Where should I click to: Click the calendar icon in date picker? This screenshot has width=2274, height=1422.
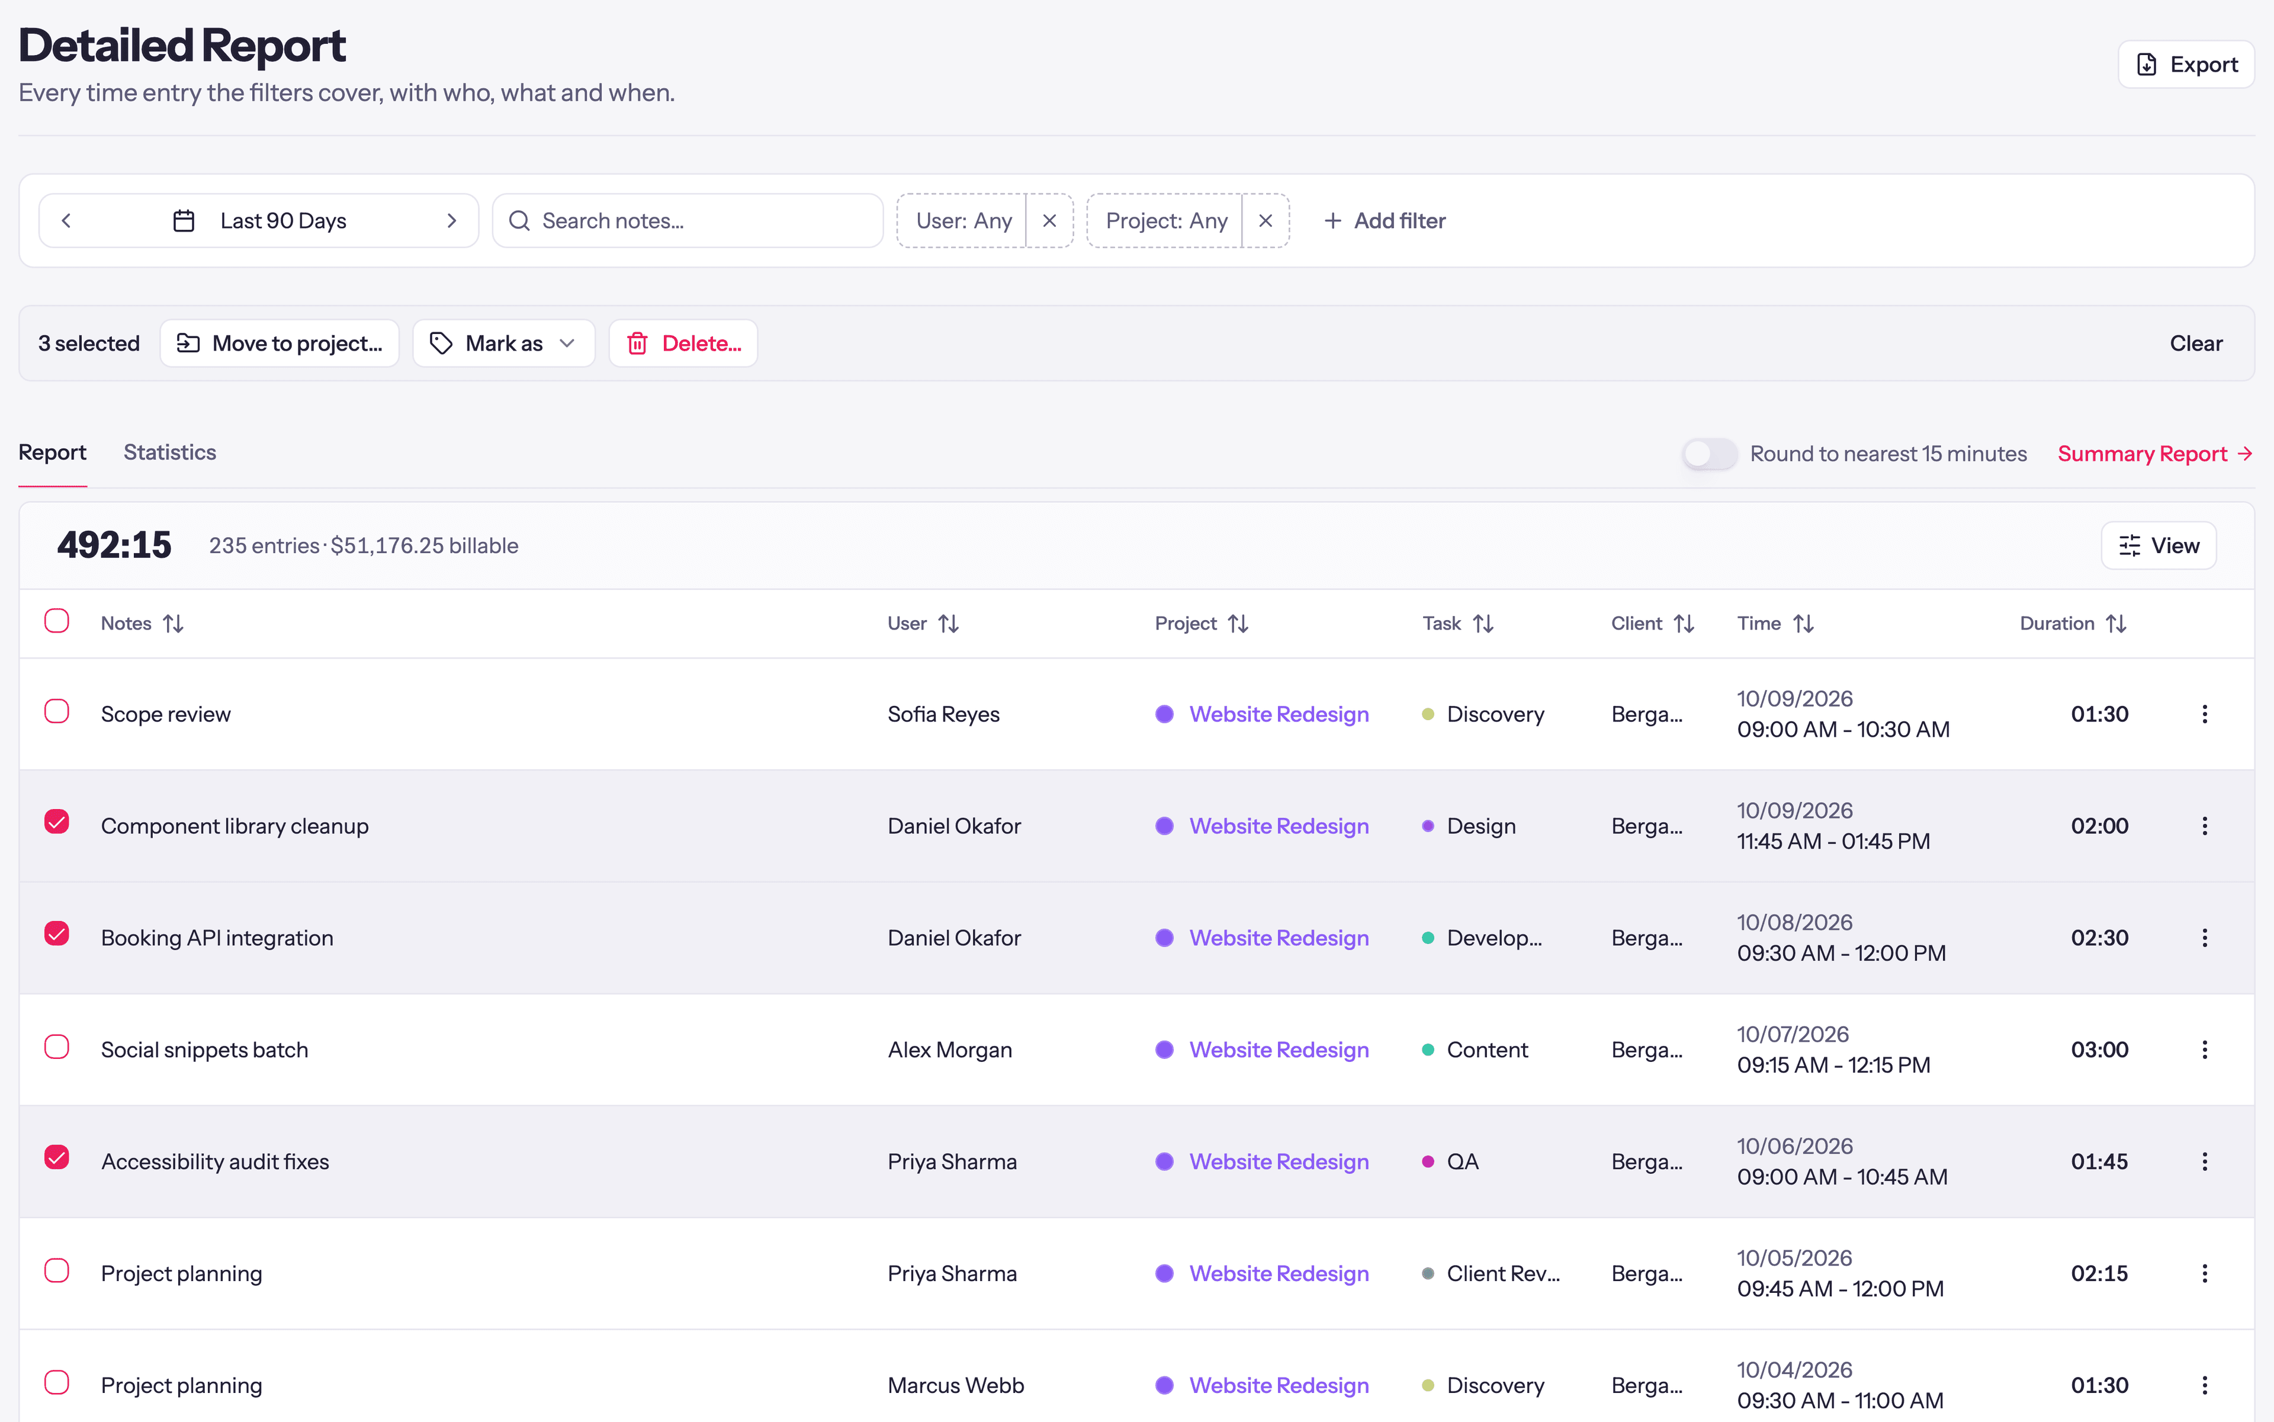(184, 221)
